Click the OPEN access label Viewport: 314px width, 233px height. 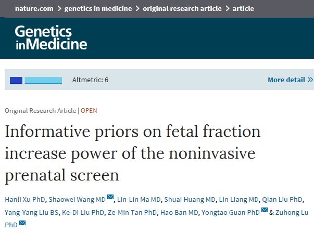point(89,111)
